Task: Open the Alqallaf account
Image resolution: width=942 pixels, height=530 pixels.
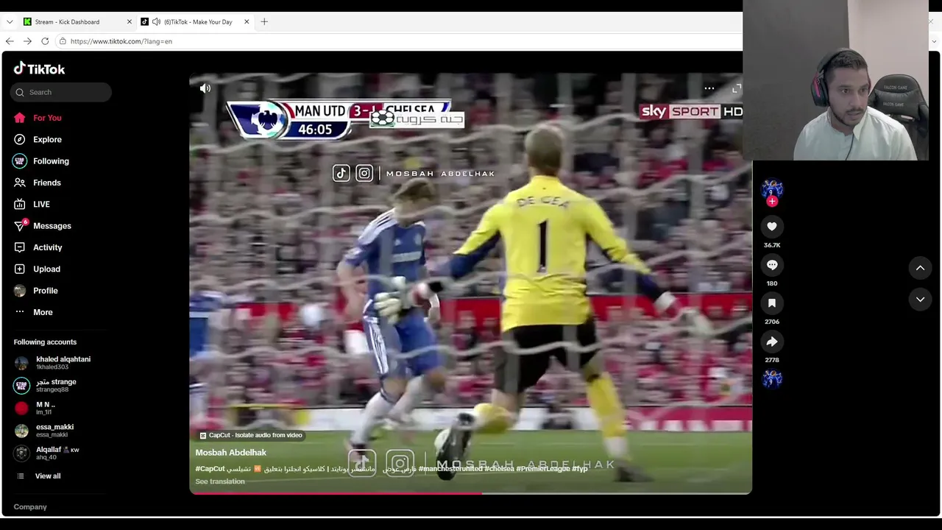Action: point(46,453)
